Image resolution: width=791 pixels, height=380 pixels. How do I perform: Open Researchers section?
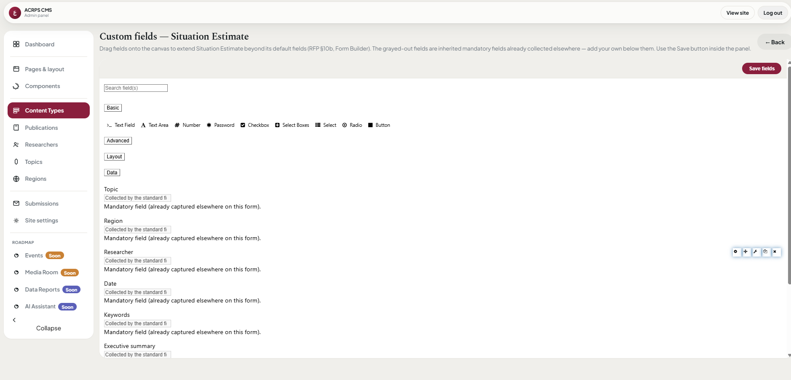48,145
